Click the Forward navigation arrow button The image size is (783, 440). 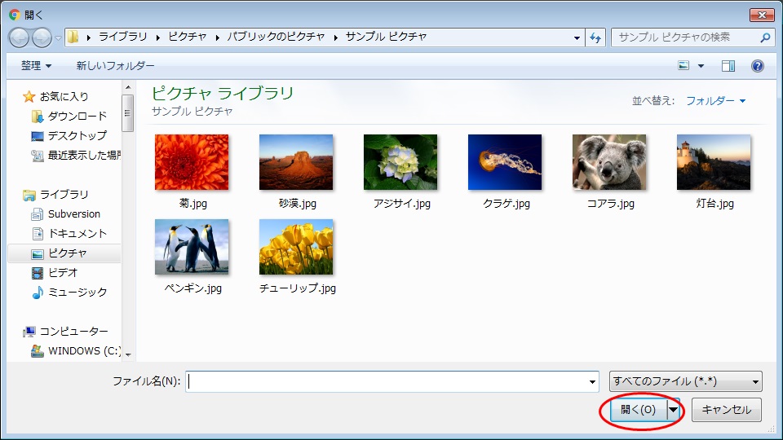(x=42, y=37)
